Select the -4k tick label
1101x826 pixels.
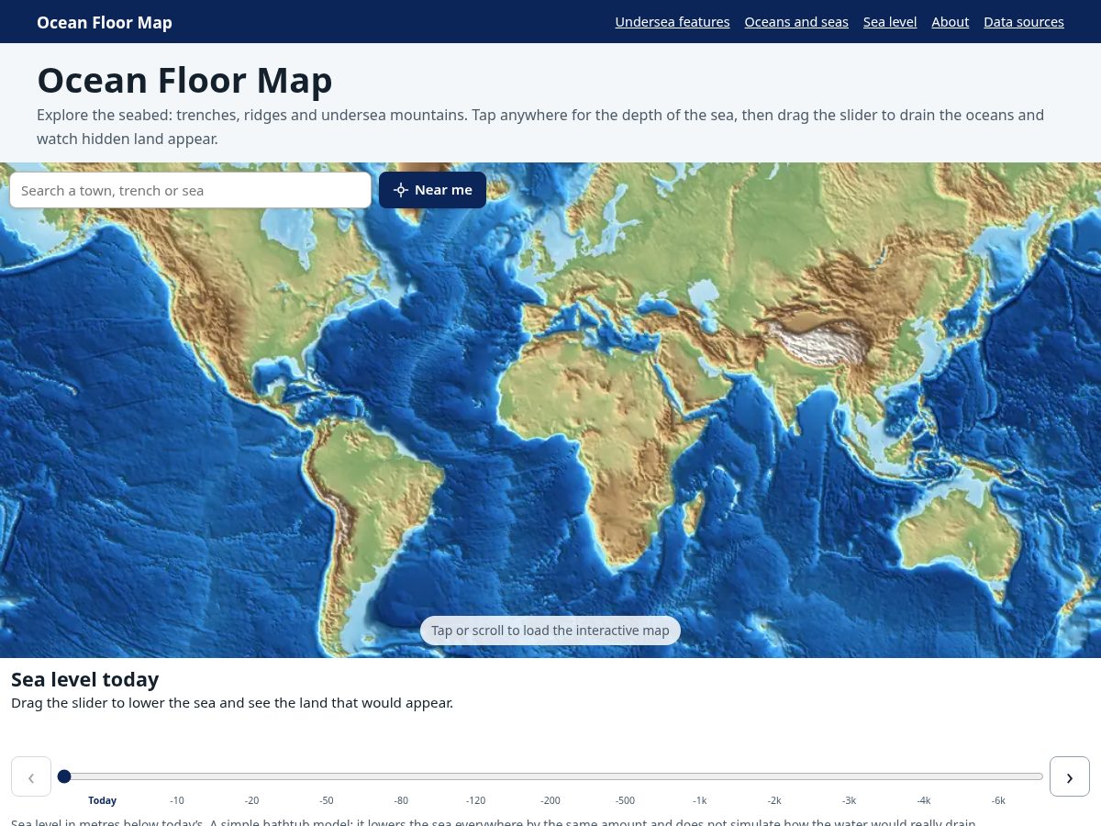click(x=924, y=800)
